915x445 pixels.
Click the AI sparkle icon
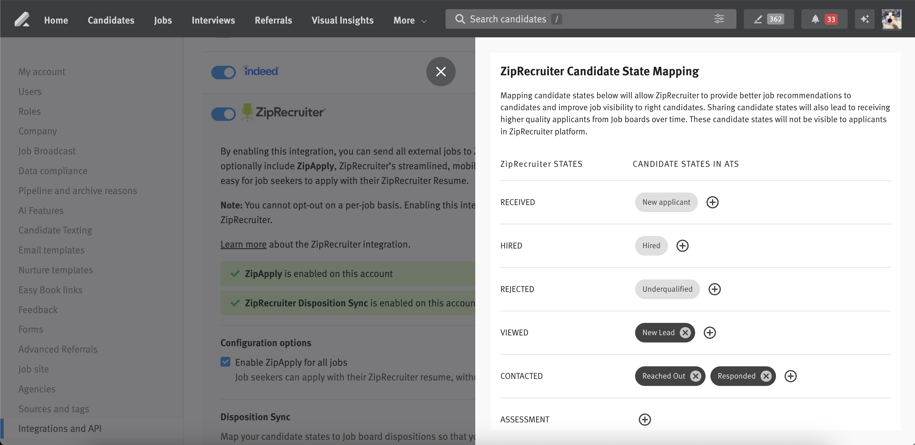point(864,19)
